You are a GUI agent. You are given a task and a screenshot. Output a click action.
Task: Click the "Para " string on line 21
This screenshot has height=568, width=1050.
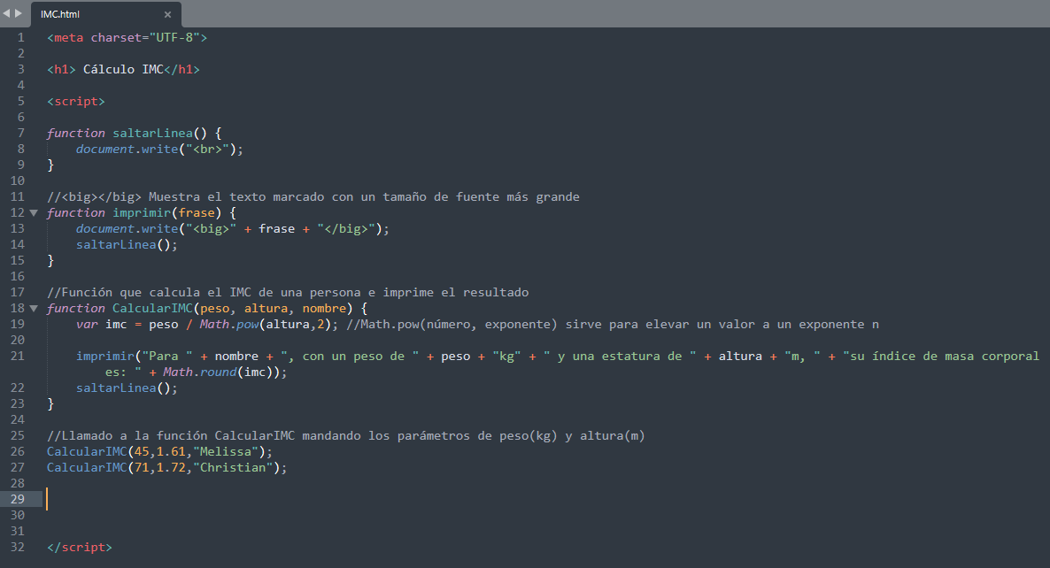(x=167, y=357)
